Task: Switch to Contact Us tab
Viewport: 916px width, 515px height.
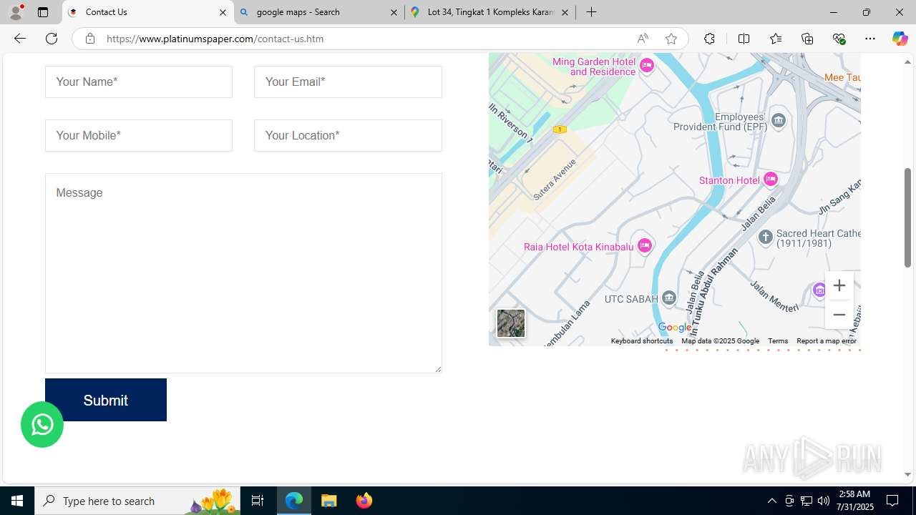Action: point(147,12)
